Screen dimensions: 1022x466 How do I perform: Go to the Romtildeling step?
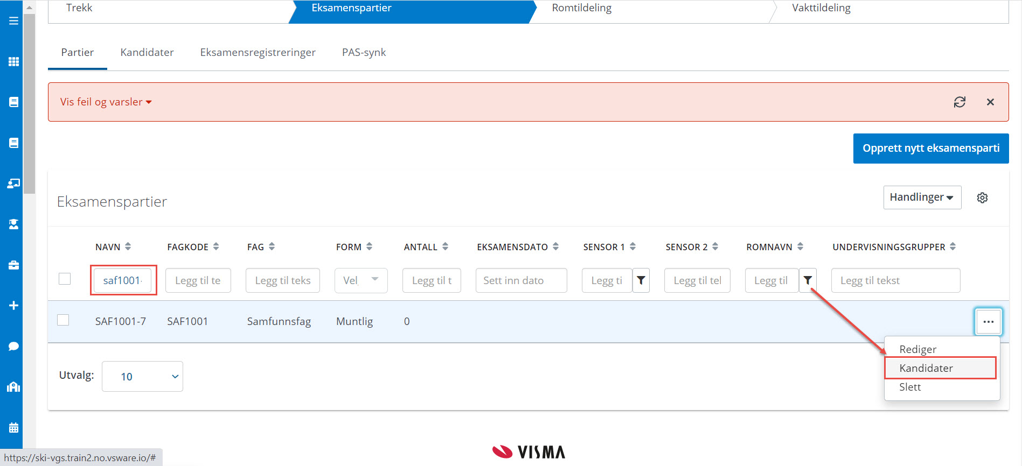[x=582, y=8]
